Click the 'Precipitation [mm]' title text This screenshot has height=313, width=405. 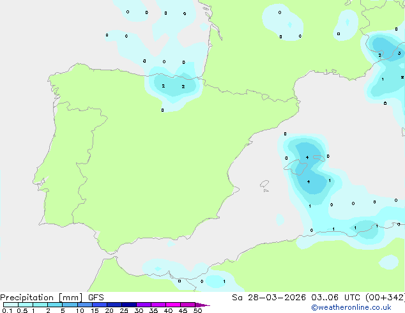[42, 298]
